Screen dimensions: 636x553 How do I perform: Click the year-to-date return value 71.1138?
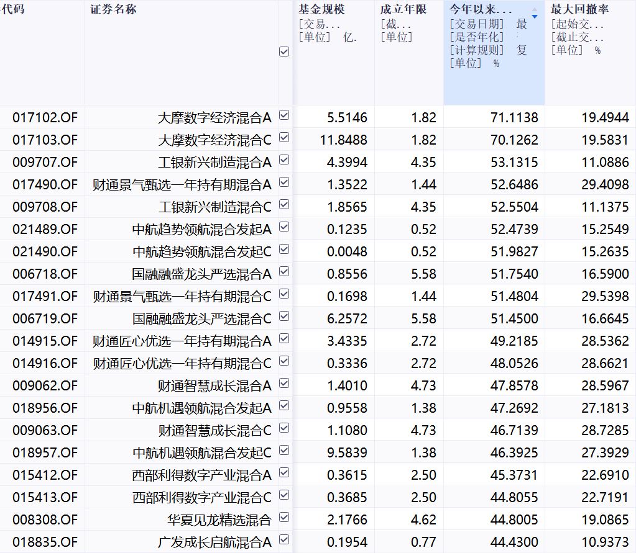point(514,118)
